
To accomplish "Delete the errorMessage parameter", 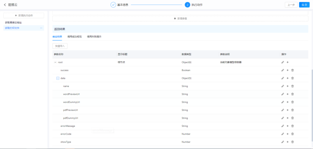I will (x=292, y=126).
